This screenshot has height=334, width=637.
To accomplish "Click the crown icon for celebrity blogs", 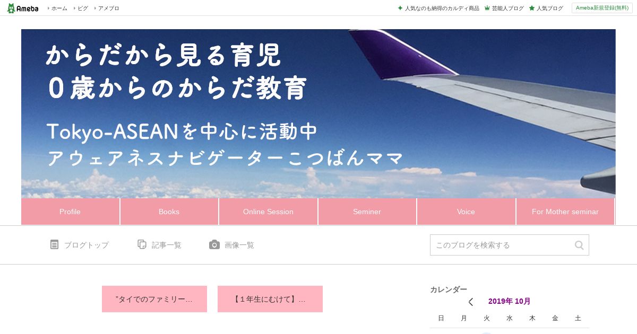I will click(x=487, y=8).
